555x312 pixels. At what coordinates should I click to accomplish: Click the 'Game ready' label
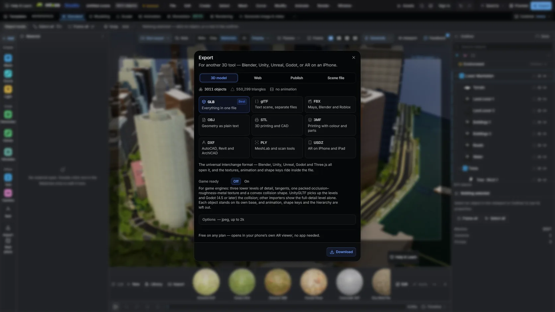pyautogui.click(x=208, y=181)
